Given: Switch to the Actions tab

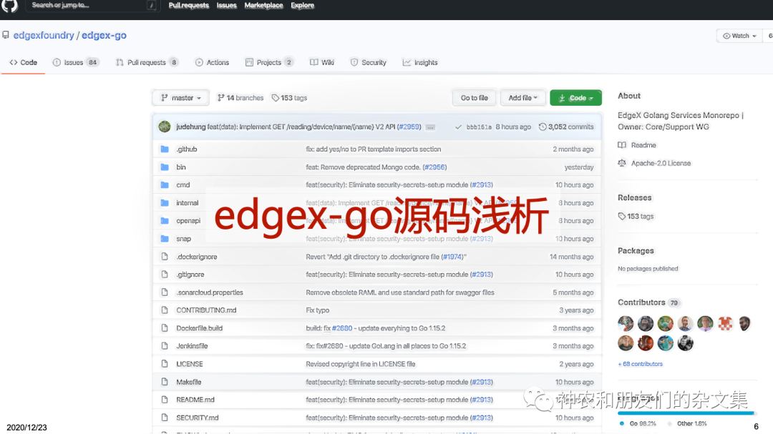Looking at the screenshot, I should tap(213, 63).
